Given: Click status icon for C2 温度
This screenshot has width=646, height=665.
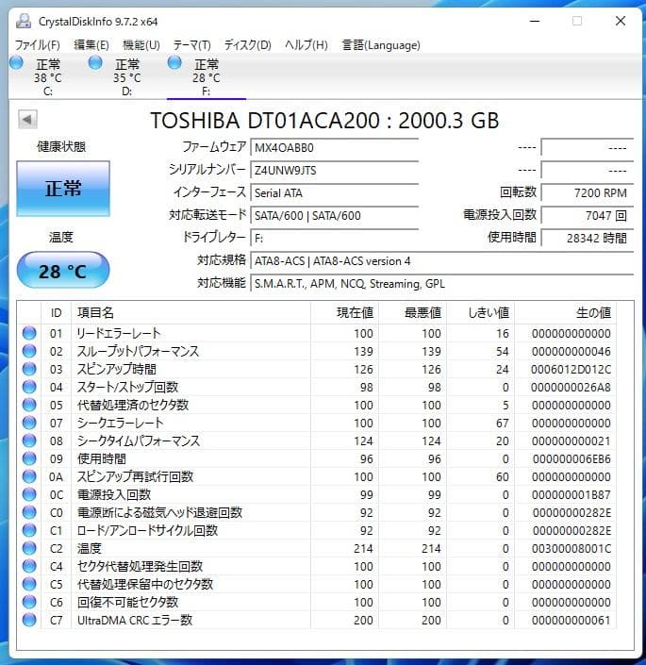Looking at the screenshot, I should tap(29, 548).
